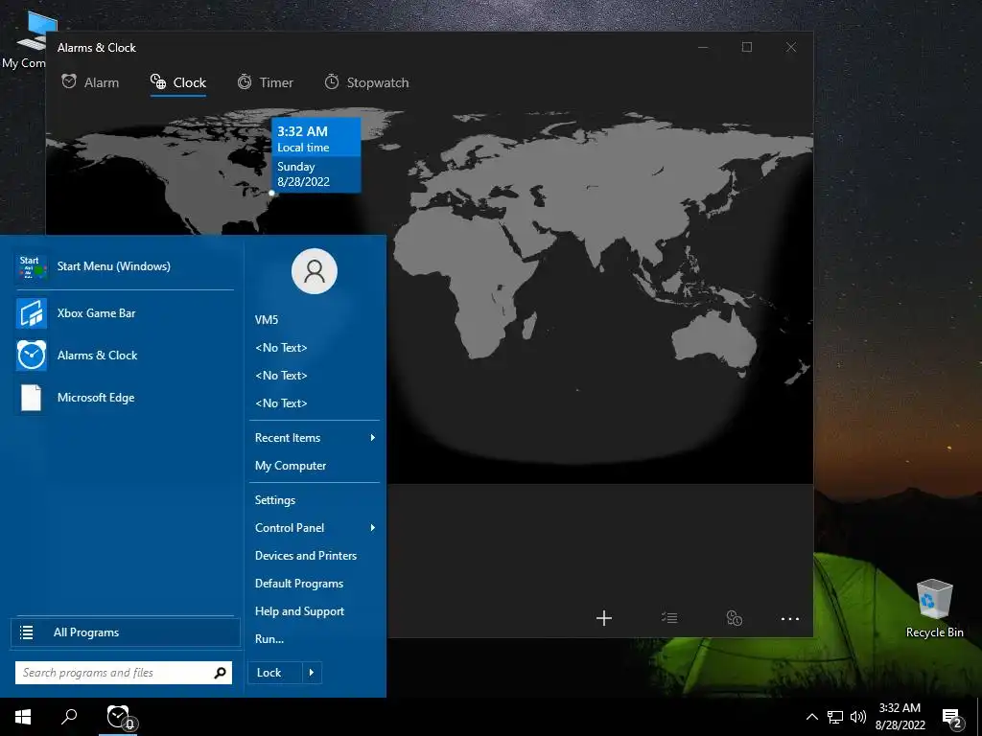The width and height of the screenshot is (982, 736).
Task: Open the Recycle Bin desktop icon
Action: (x=934, y=609)
